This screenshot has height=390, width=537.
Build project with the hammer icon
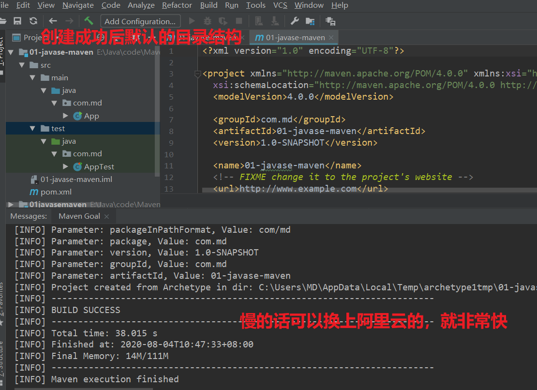(89, 21)
